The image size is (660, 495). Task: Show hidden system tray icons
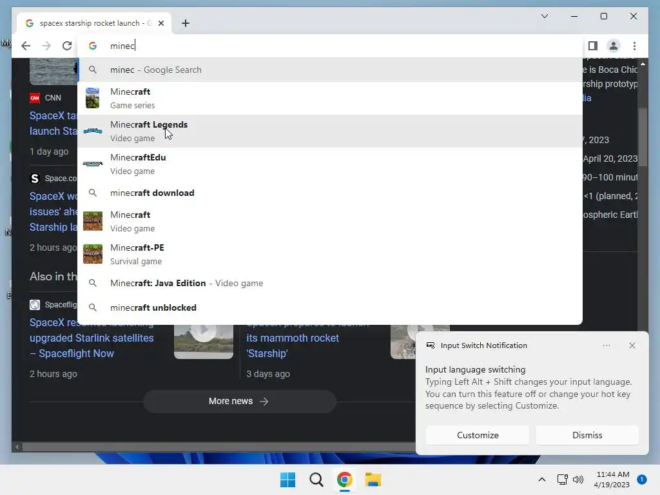click(541, 480)
